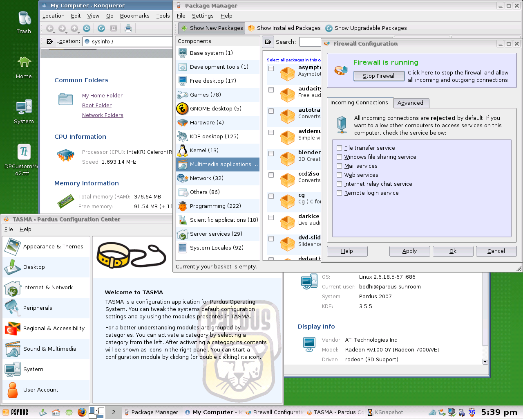Click clear search icon in Package Manager
Screen dimensions: 523x419
pos(268,42)
